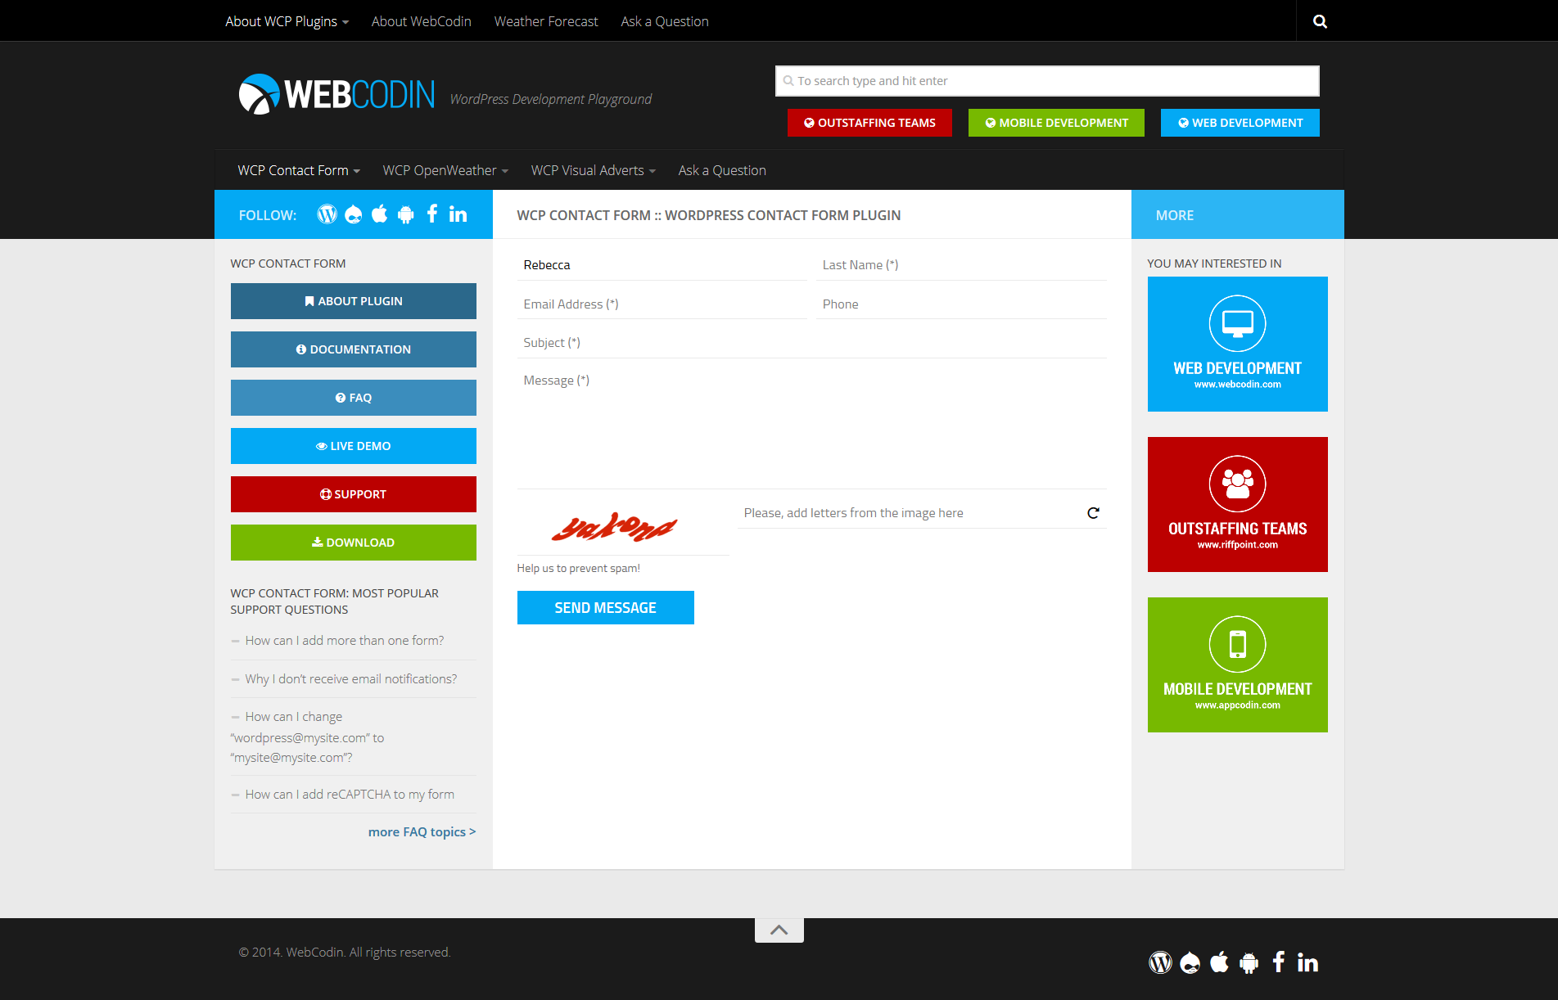
Task: Open the question about changing wordpress@mysite.com
Action: pyautogui.click(x=307, y=737)
